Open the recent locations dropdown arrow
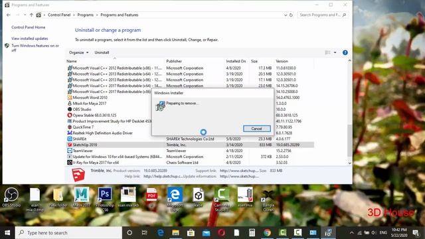 point(25,15)
